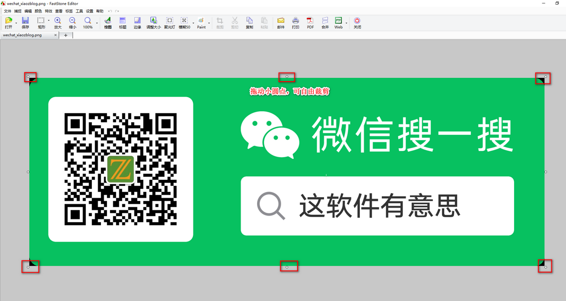
Task: Select the Caption (标题) tool
Action: [x=123, y=22]
